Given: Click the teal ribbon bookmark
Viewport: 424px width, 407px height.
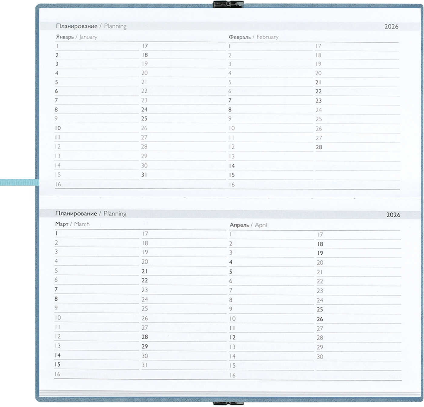Looking at the screenshot, I should pos(19,182).
